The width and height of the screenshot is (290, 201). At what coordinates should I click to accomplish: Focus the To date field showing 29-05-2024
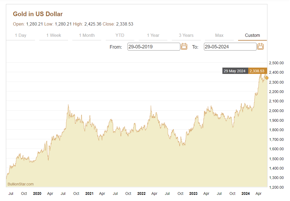click(230, 47)
